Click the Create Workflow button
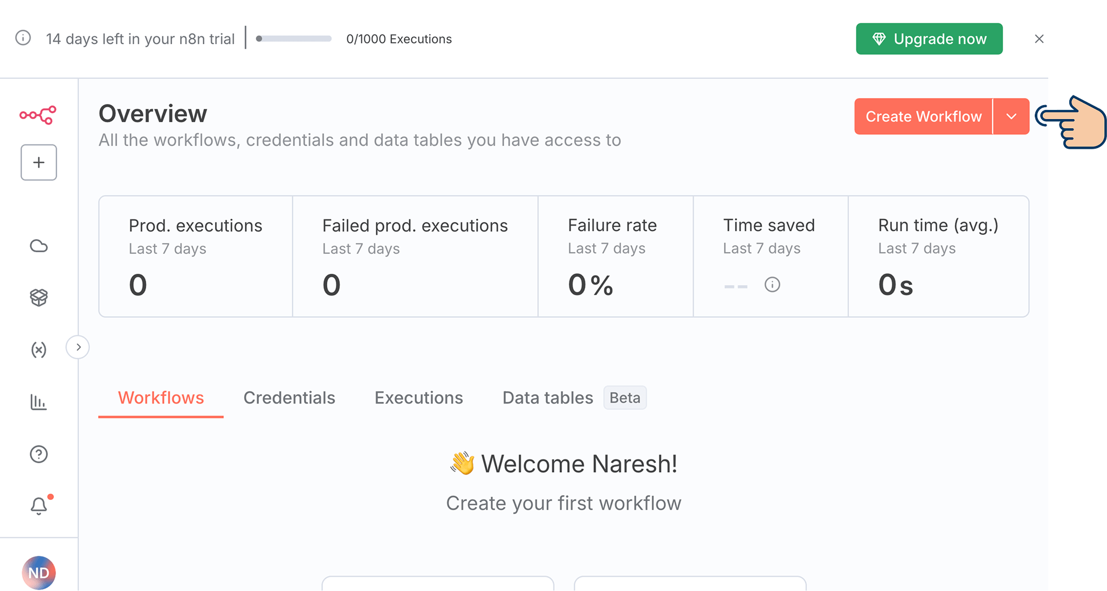Image resolution: width=1107 pixels, height=591 pixels. [x=923, y=116]
